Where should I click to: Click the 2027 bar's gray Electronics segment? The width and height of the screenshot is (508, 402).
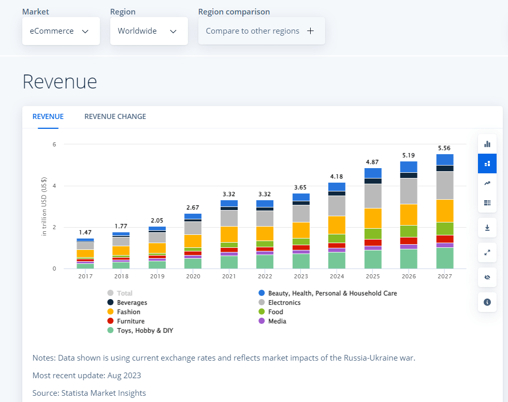click(445, 185)
